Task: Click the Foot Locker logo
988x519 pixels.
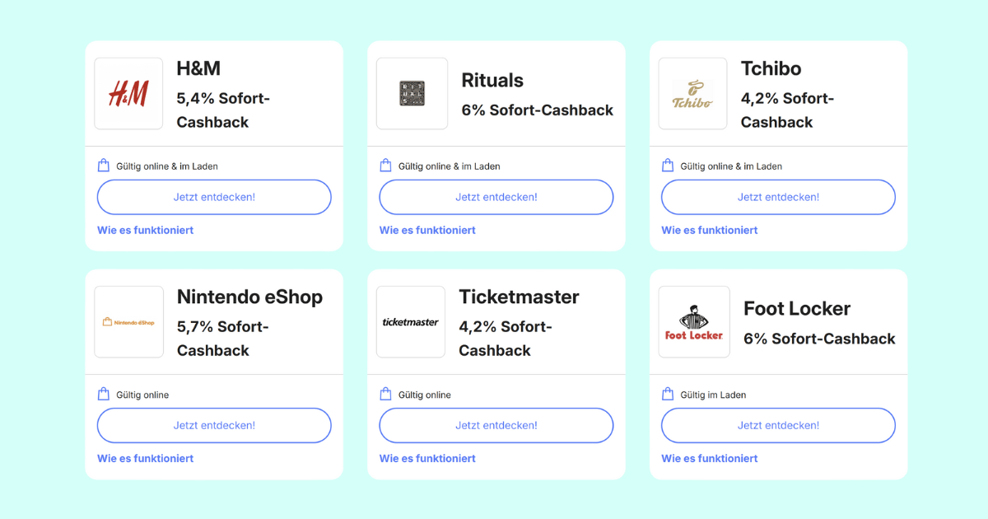Action: coord(694,322)
